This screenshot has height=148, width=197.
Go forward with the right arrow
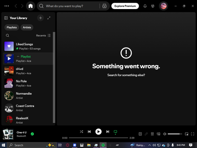[x=22, y=6]
